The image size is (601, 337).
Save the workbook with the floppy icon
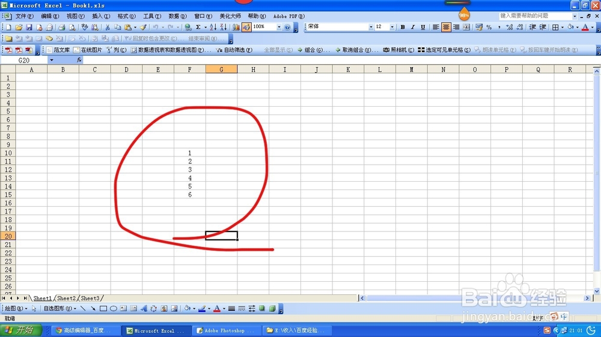29,27
